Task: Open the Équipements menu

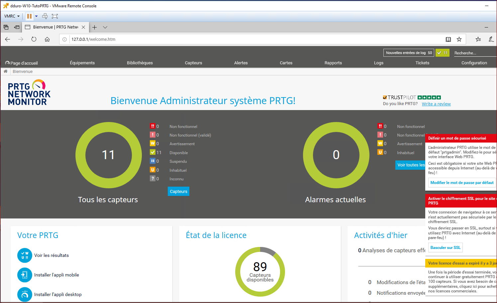Action: [x=82, y=63]
